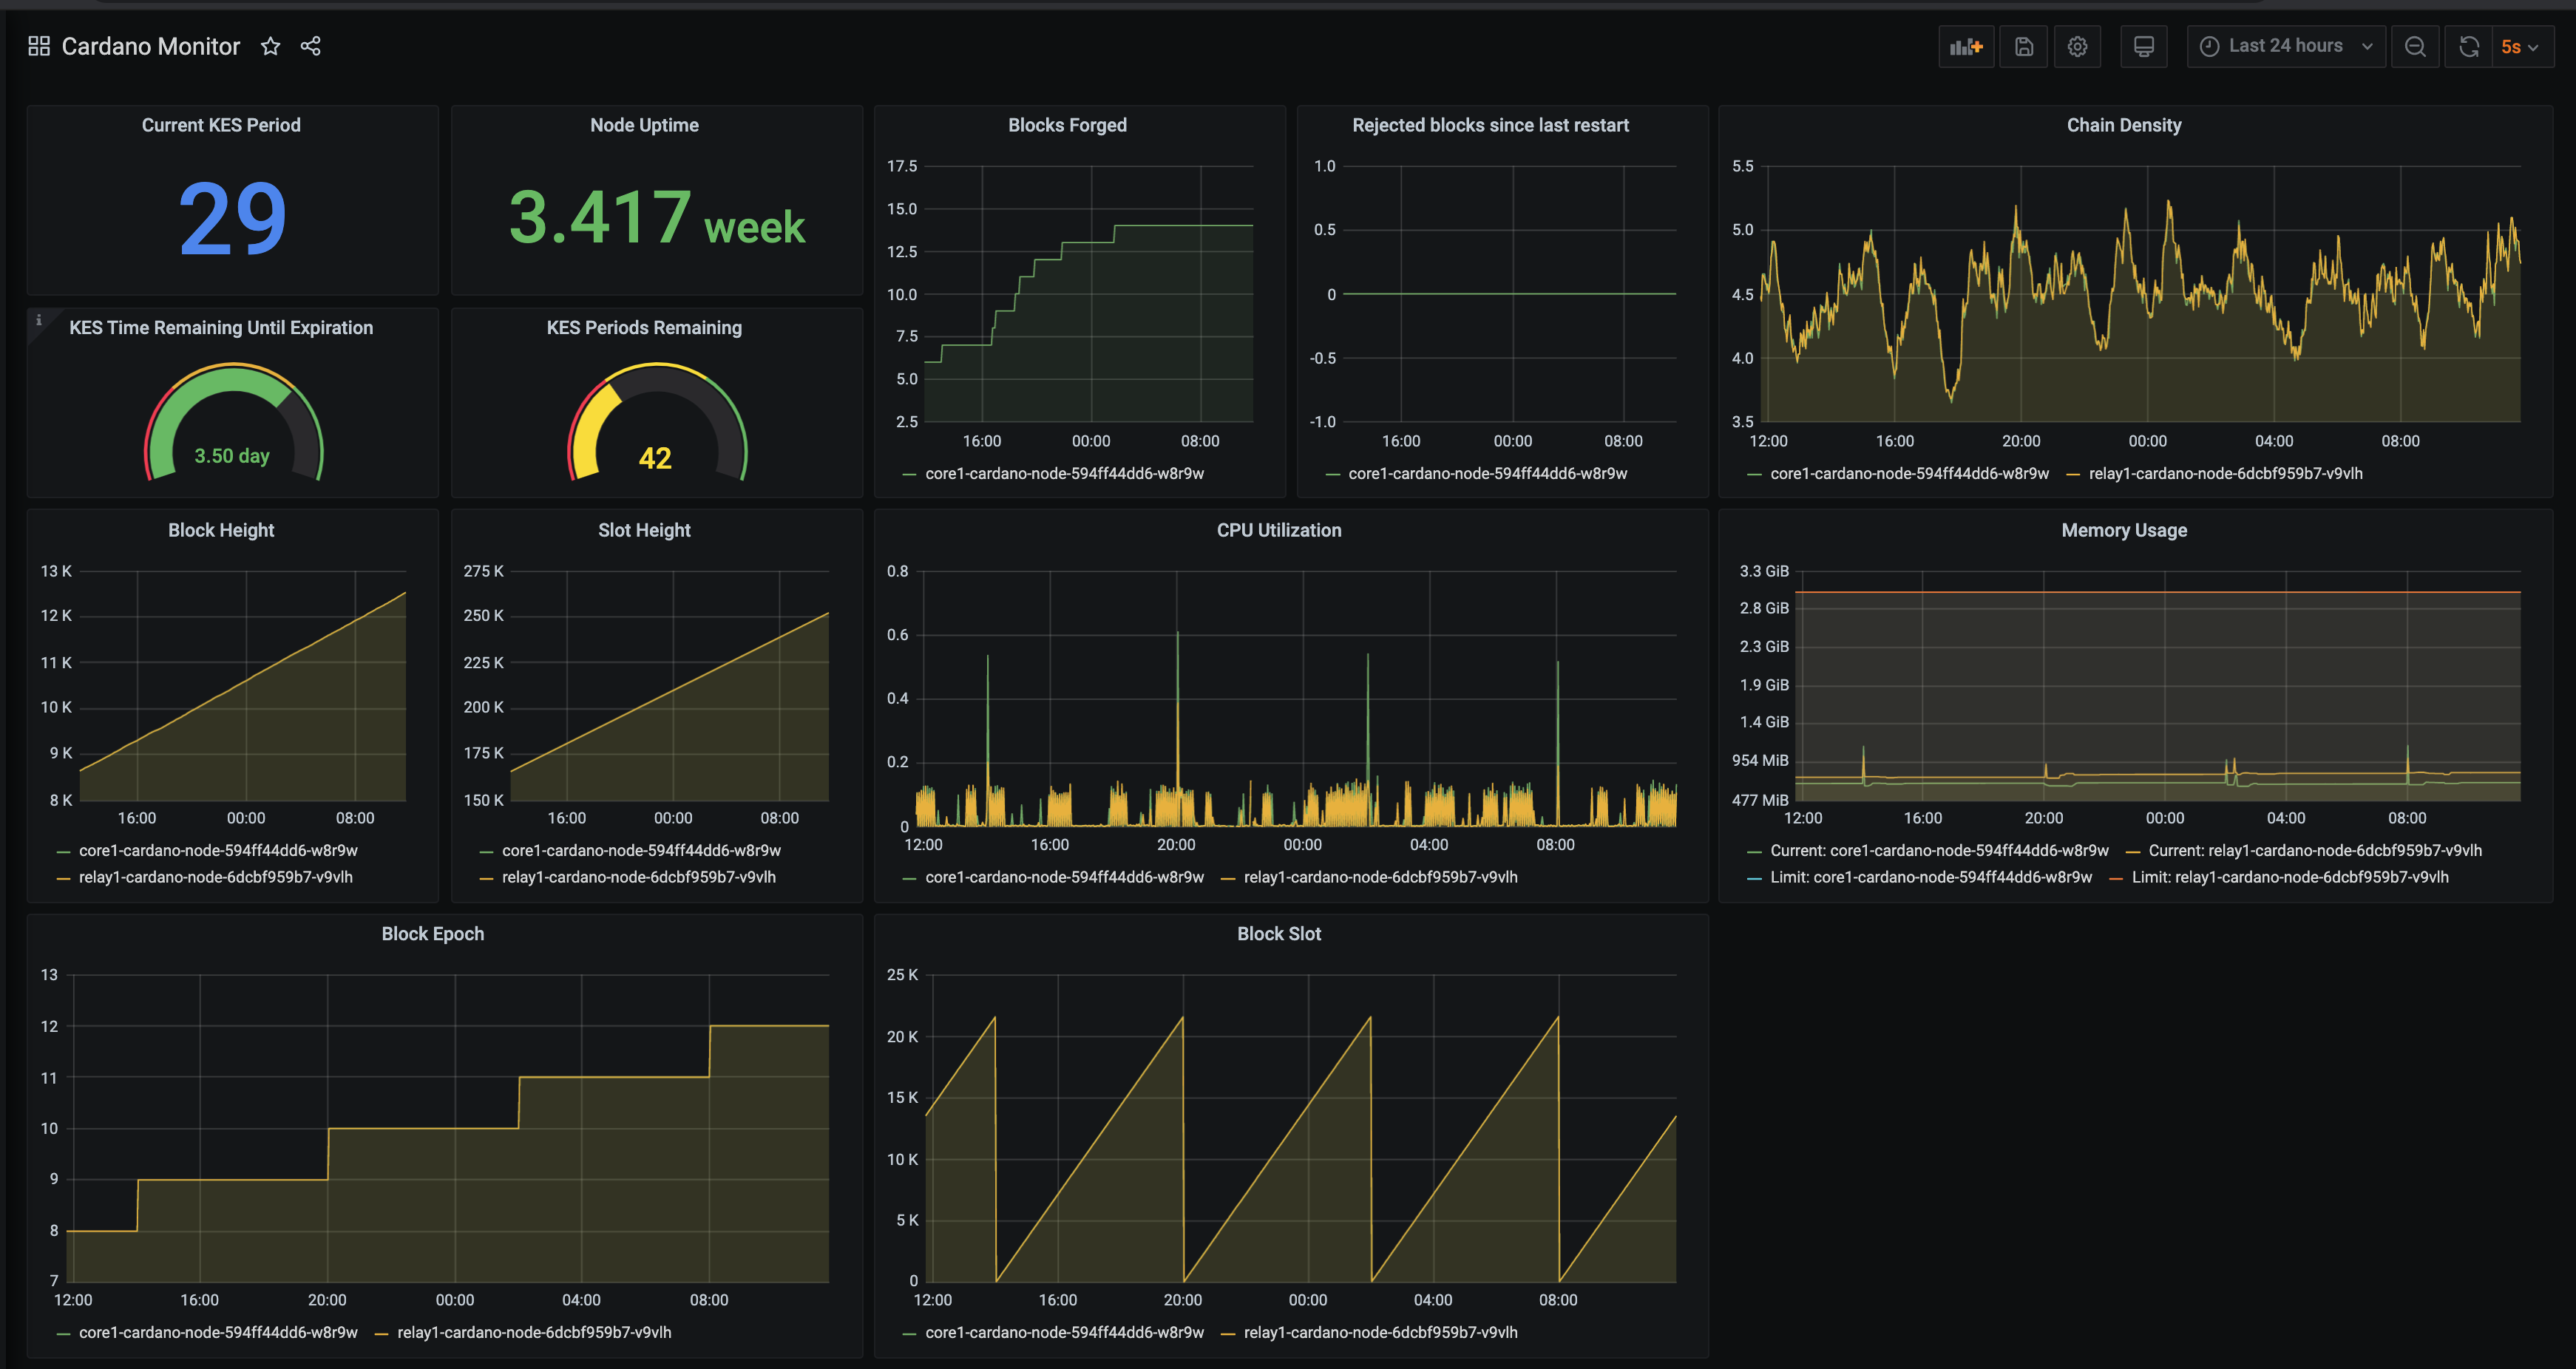
Task: Click blue color swatch for Limit: core1 legend
Action: tap(1754, 879)
